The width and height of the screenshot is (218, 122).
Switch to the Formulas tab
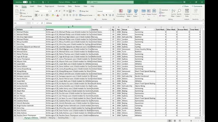click(x=61, y=6)
